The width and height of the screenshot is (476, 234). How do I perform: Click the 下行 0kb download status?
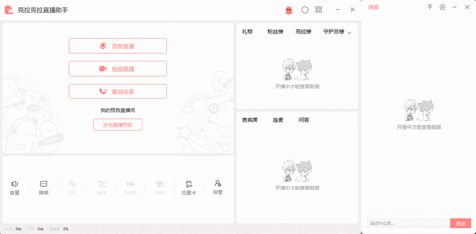(36, 229)
